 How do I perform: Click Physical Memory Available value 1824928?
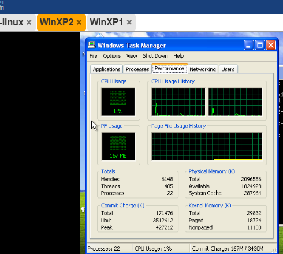click(x=251, y=186)
